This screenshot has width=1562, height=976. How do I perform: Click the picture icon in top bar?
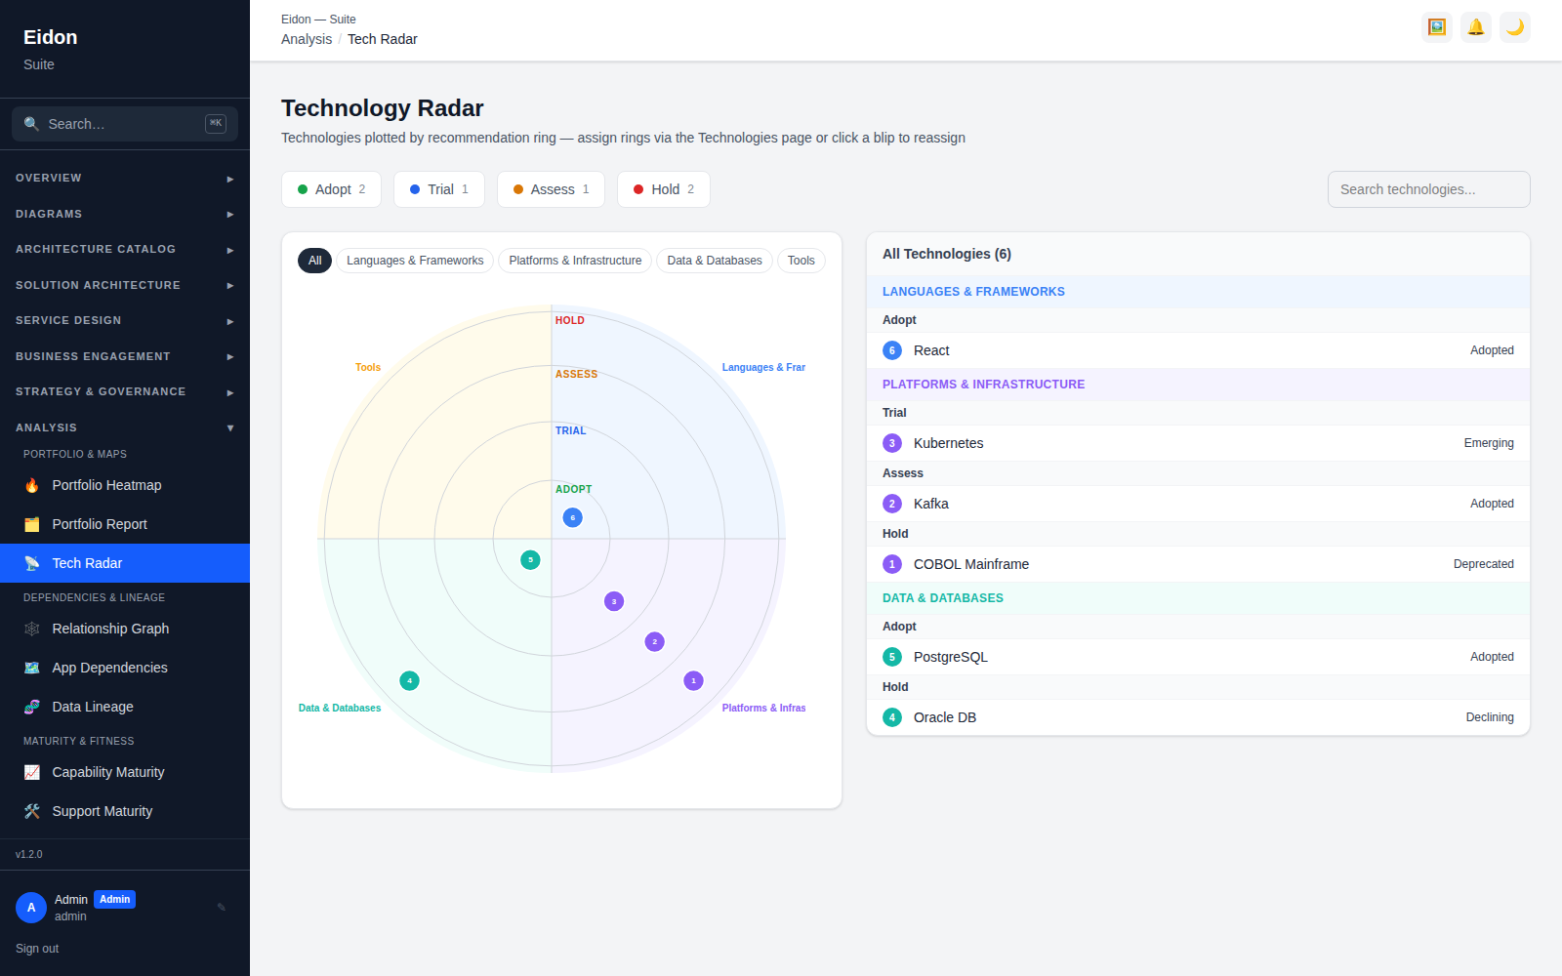(1437, 27)
